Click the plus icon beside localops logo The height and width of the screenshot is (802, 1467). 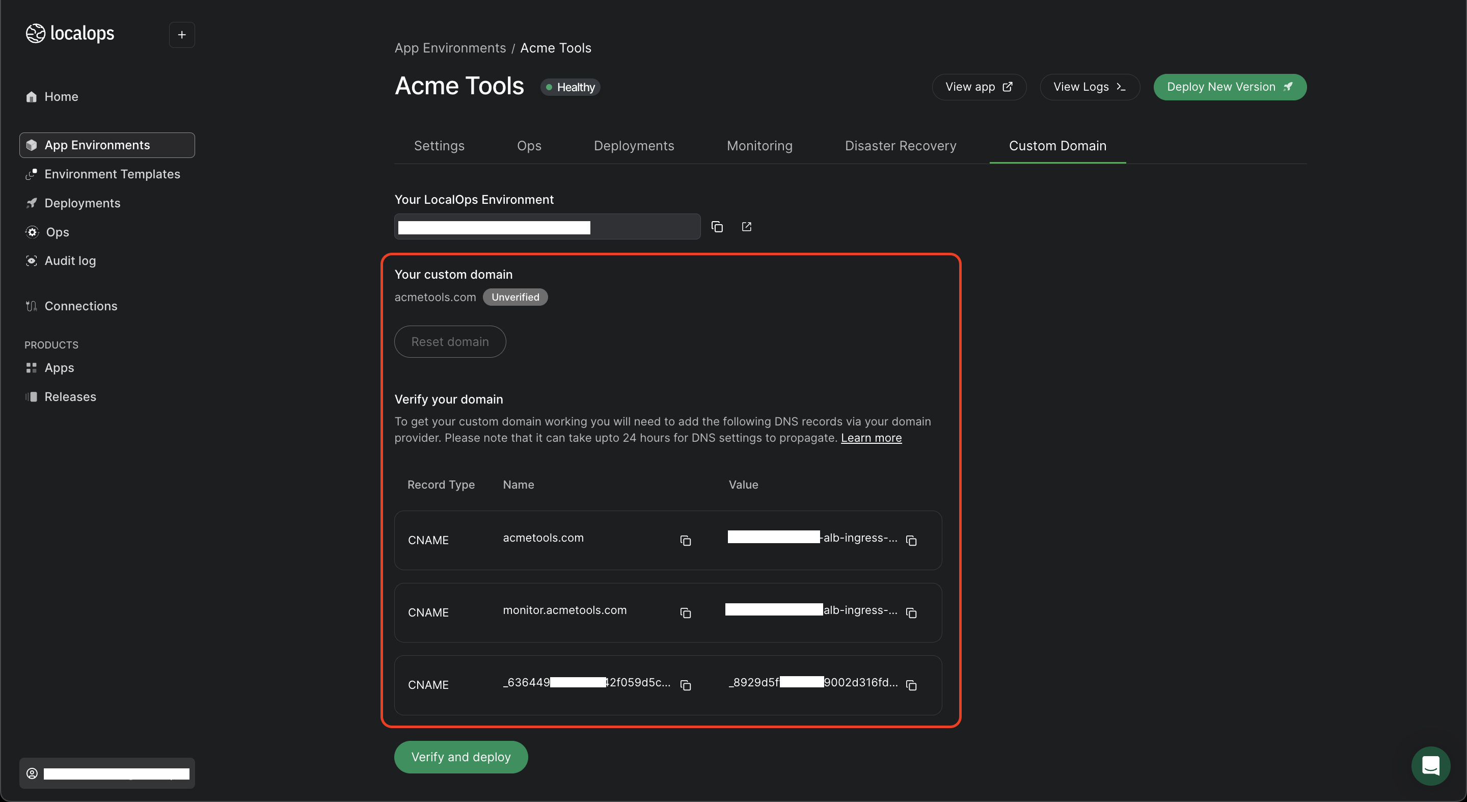click(x=182, y=35)
